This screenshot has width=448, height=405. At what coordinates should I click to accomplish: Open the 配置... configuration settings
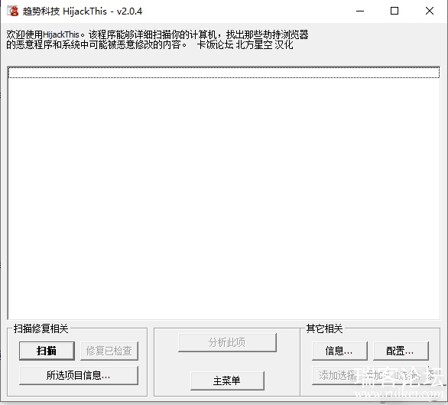coord(401,351)
